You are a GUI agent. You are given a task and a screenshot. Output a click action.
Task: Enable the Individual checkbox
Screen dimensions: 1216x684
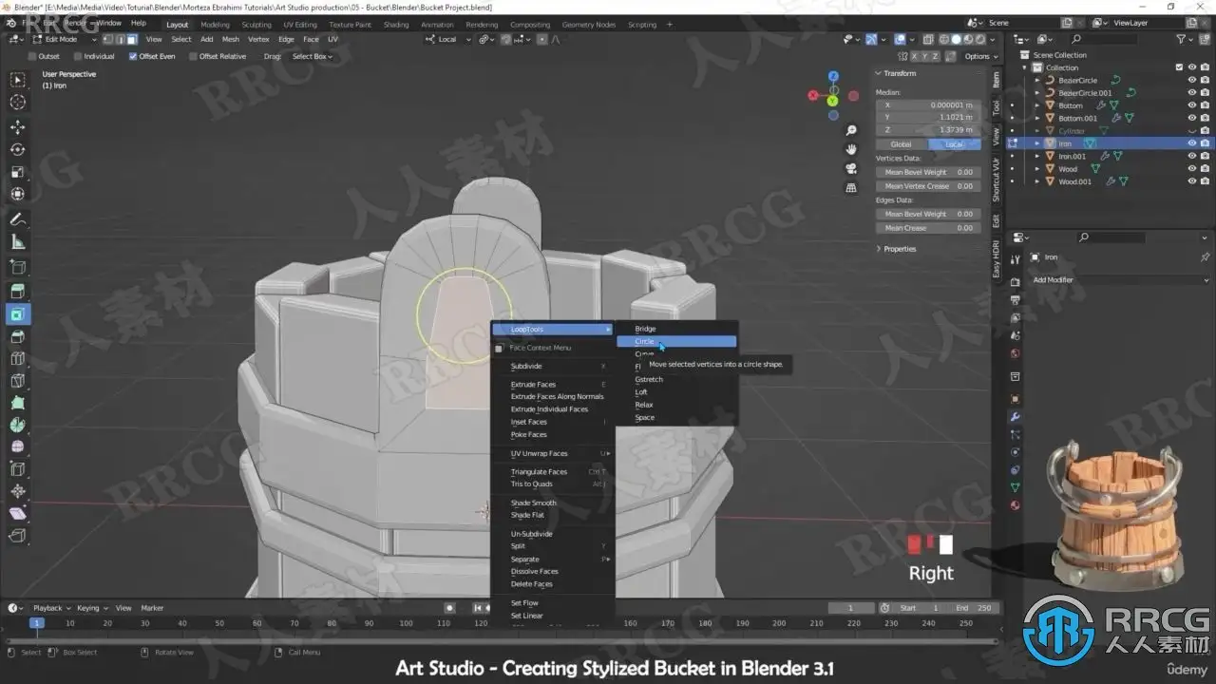pyautogui.click(x=78, y=56)
